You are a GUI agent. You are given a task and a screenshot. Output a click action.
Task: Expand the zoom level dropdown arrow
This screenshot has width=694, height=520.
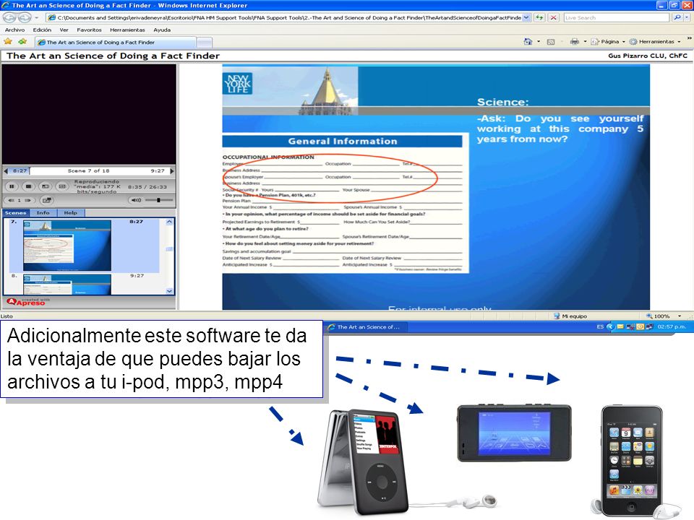[679, 316]
